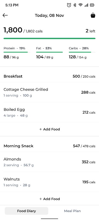The width and height of the screenshot is (99, 221).
Task: Open the Almonds food entry
Action: 50,162
